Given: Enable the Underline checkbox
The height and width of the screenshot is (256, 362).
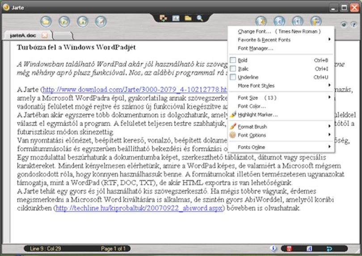Looking at the screenshot, I should click(x=233, y=77).
